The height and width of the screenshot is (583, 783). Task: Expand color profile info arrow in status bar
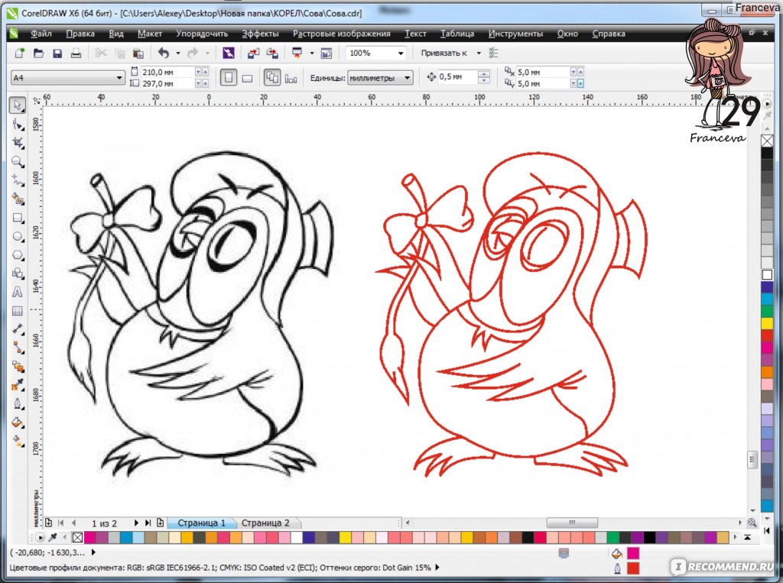(437, 568)
